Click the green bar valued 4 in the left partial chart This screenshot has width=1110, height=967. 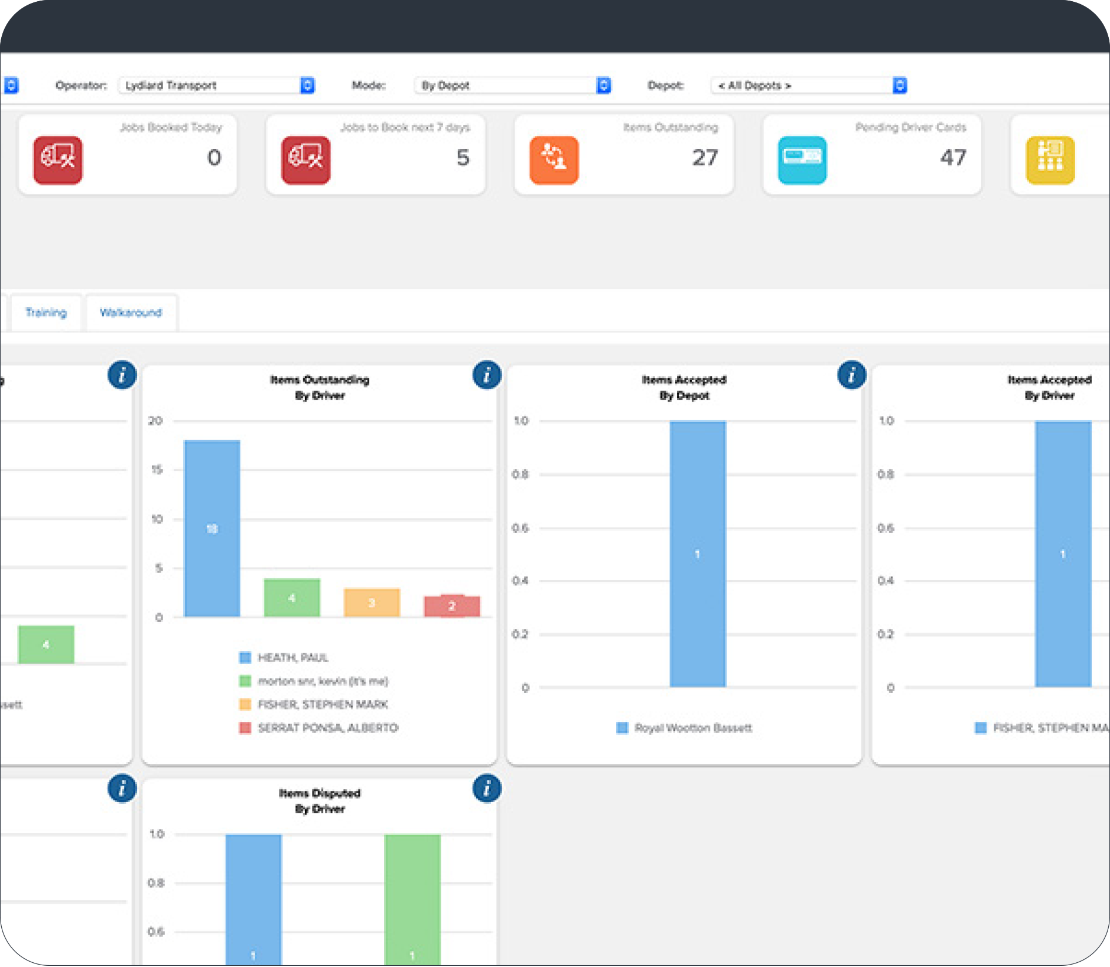click(46, 644)
